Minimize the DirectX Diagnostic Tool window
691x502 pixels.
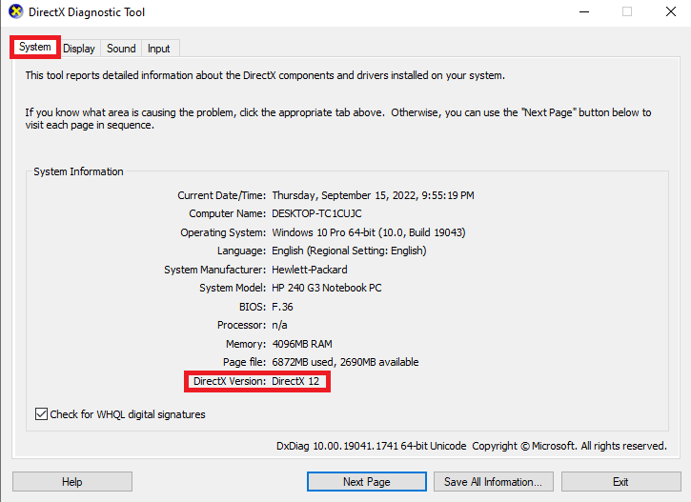click(584, 11)
